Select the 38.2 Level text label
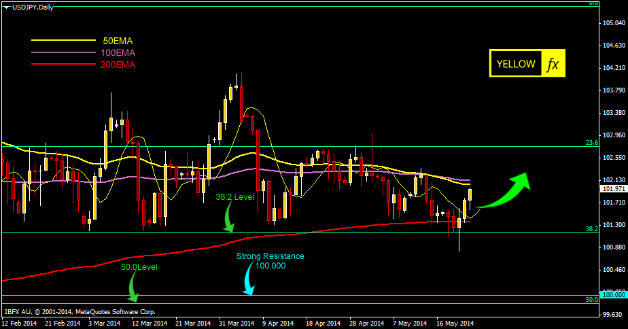 (234, 197)
